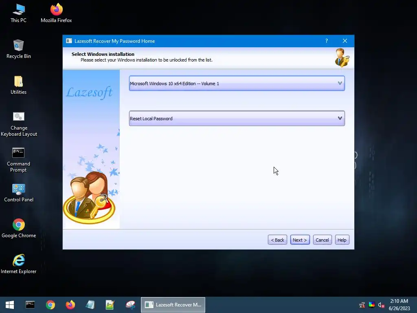Viewport: 417px width, 313px height.
Task: Launch Google Chrome from desktop
Action: coord(19,228)
